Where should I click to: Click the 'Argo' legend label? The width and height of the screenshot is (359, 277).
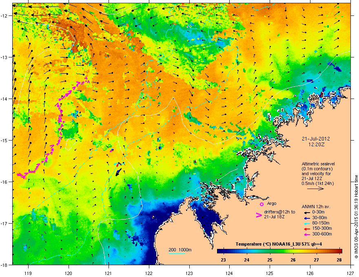(272, 203)
